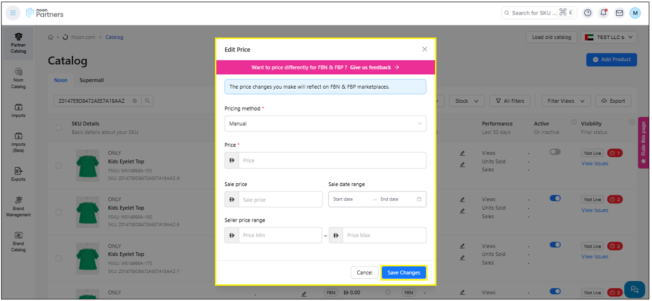Open Brand Management in the sidebar
652x301 pixels.
pos(18,206)
